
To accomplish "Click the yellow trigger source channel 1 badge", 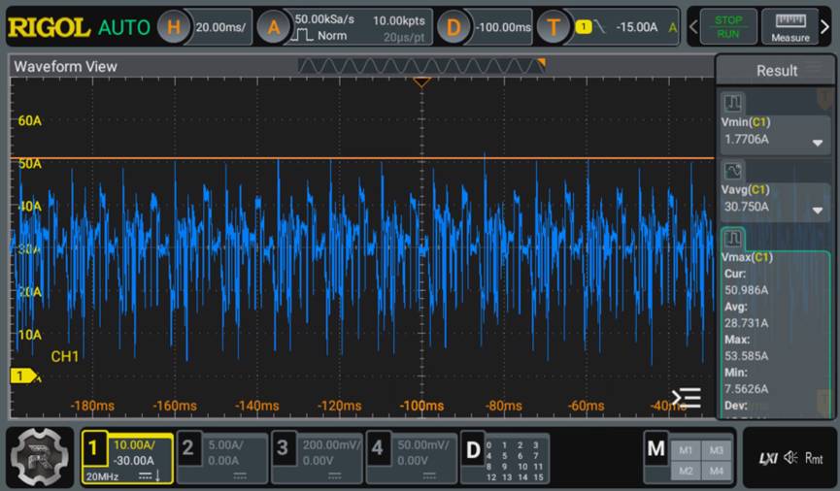I will pos(584,27).
